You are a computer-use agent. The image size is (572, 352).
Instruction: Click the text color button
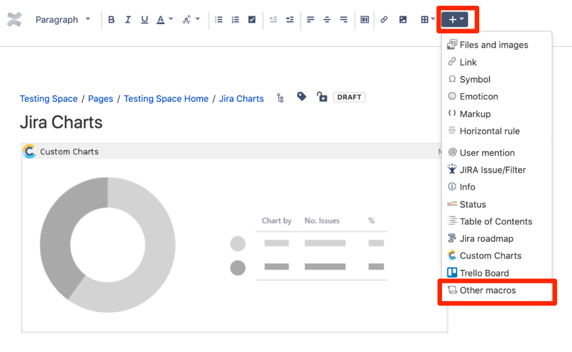click(161, 20)
